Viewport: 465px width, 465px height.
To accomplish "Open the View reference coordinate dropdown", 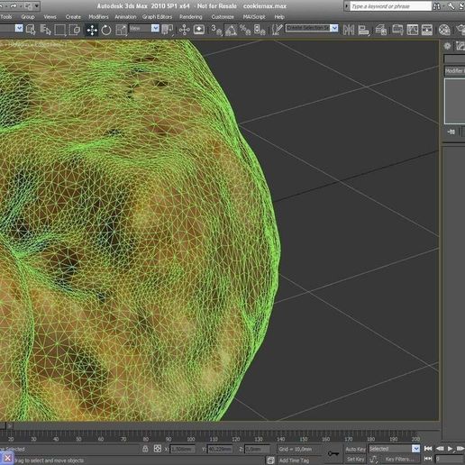I will tap(155, 28).
